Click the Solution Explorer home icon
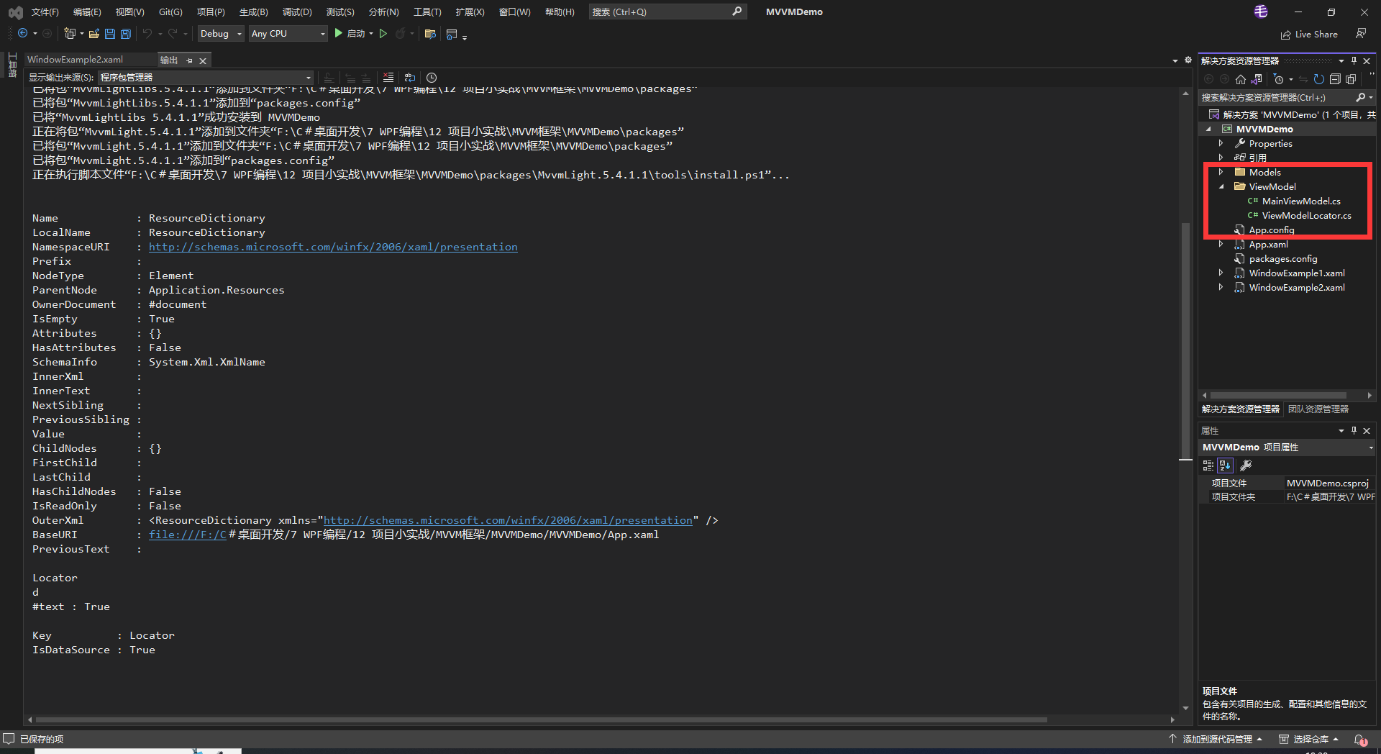Screen dimensions: 1381x754 [1241, 79]
